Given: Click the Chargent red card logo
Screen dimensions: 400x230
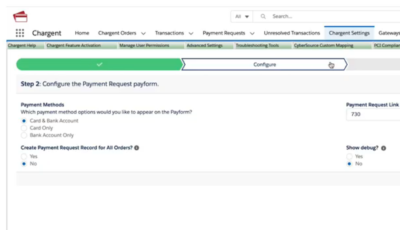Looking at the screenshot, I should (20, 17).
